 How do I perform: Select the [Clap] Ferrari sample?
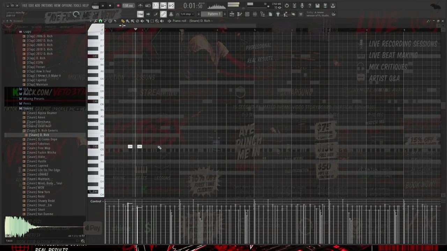36,67
